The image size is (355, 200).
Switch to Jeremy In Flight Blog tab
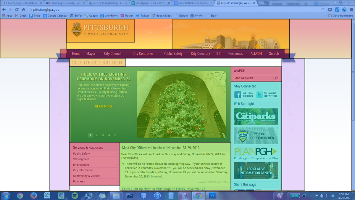click(108, 3)
